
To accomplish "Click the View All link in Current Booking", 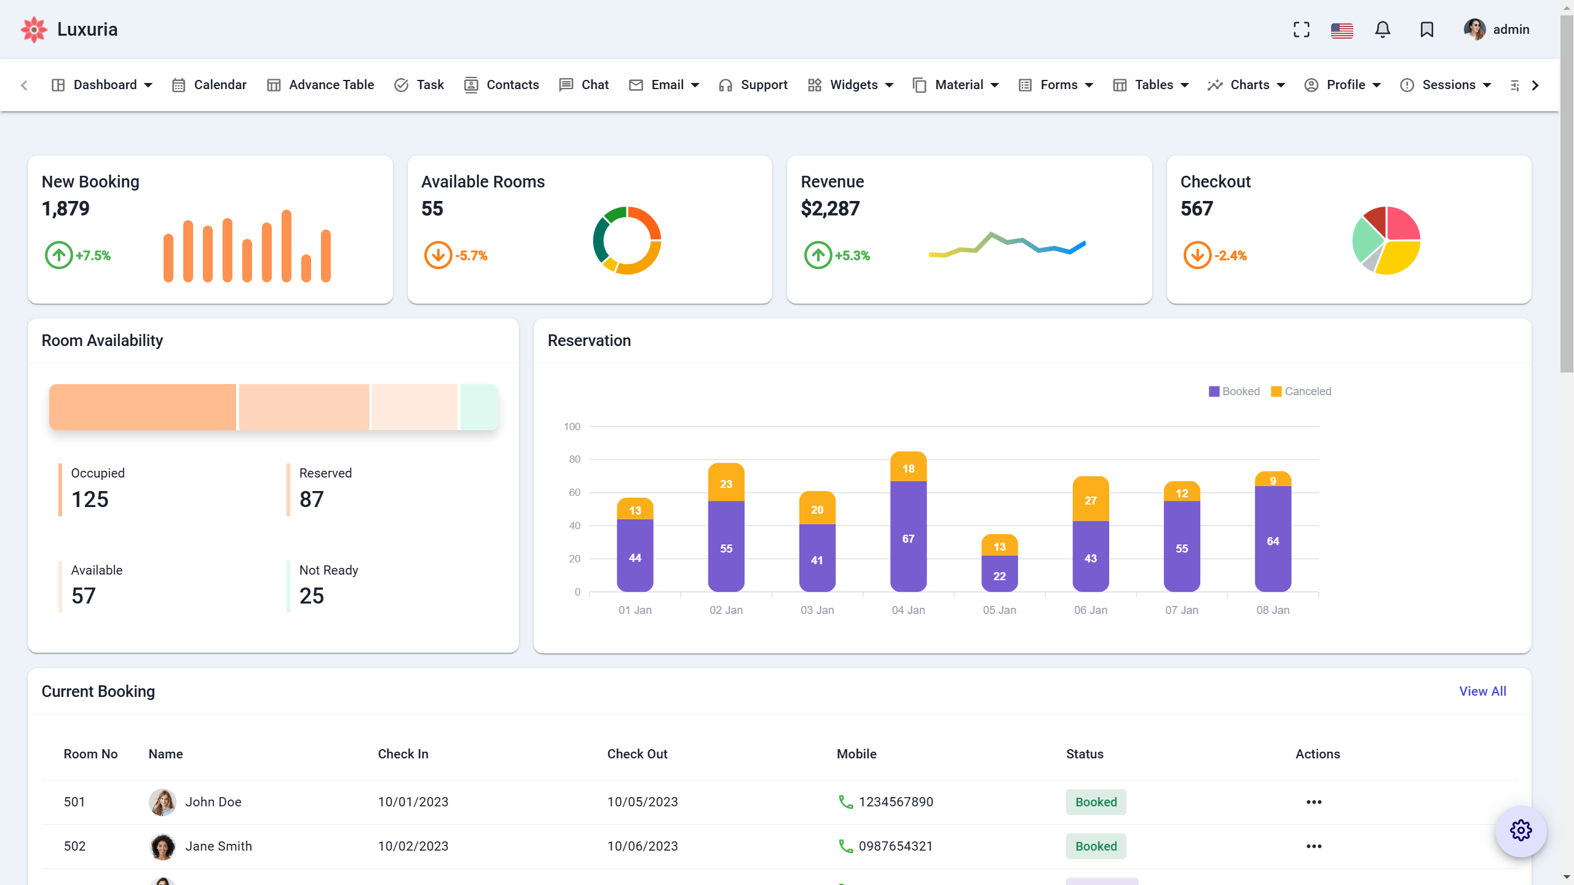I will click(1482, 691).
